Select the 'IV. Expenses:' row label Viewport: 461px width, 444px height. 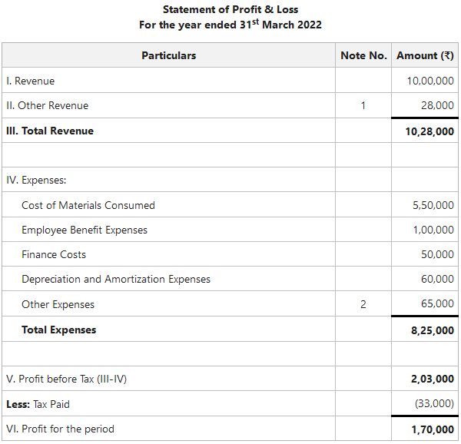click(36, 181)
